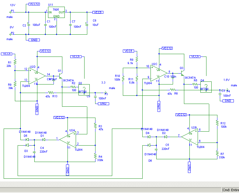Select the P3 output connector
The width and height of the screenshot is (239, 193).
point(105,92)
